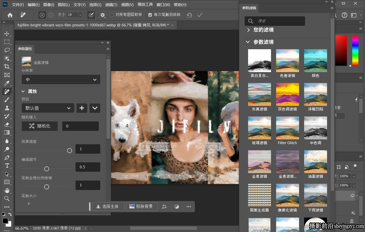Click the adjustment circle icon in taskbar
365x232 pixels.
pyautogui.click(x=177, y=207)
